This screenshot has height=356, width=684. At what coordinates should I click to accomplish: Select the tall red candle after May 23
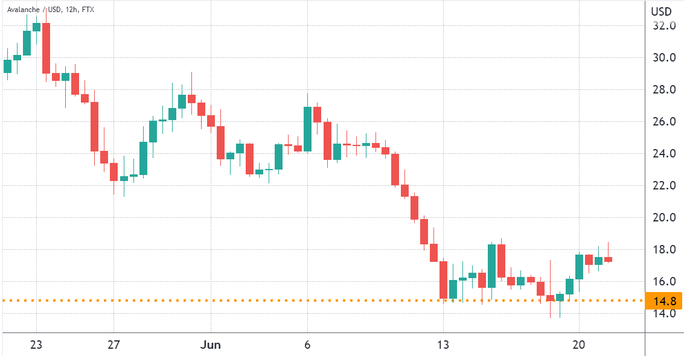tap(46, 48)
